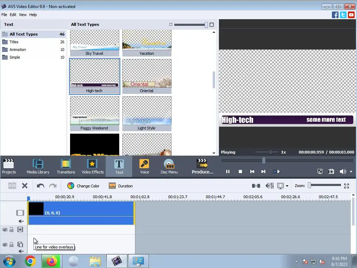Image resolution: width=357 pixels, height=268 pixels.
Task: Select the Foggy Weekend text preset
Action: [x=94, y=114]
